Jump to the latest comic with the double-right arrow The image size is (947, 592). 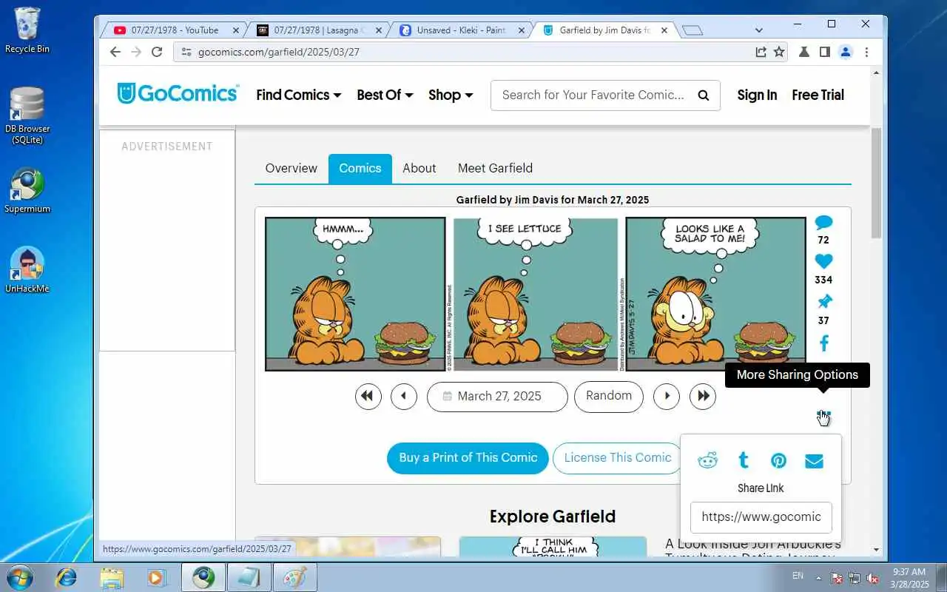pos(703,396)
